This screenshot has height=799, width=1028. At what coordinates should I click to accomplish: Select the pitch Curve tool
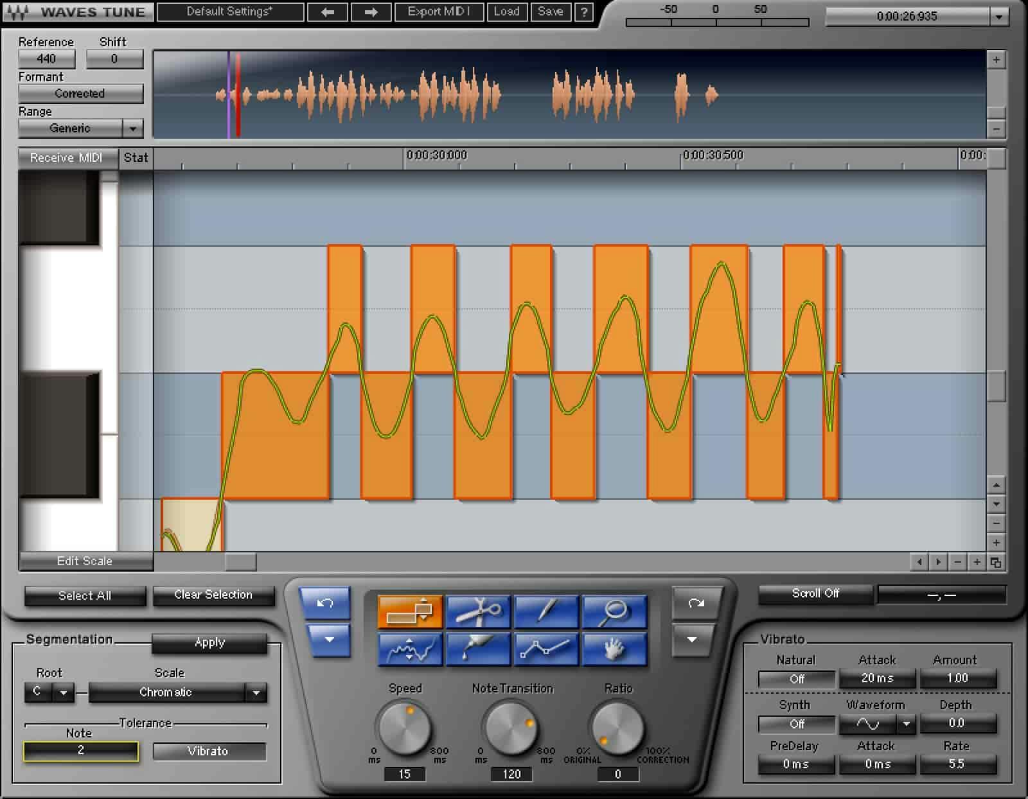point(410,649)
